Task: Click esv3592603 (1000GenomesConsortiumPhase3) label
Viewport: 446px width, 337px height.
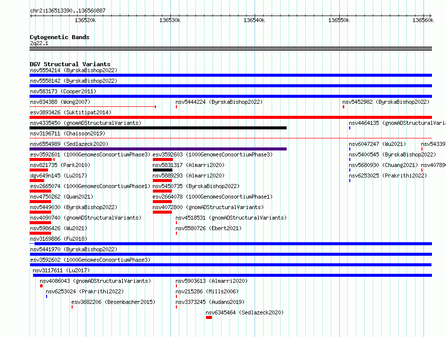Action: click(212, 154)
